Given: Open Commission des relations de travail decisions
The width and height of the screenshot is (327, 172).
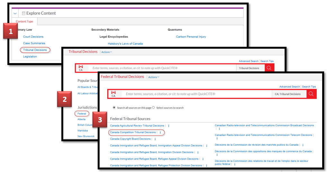Looking at the screenshot, I should (261, 162).
